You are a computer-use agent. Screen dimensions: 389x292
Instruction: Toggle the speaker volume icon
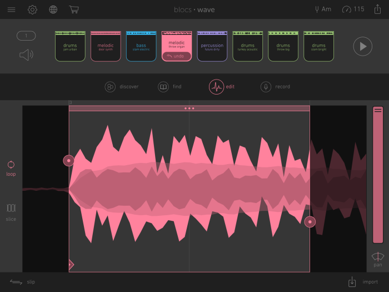coord(26,55)
